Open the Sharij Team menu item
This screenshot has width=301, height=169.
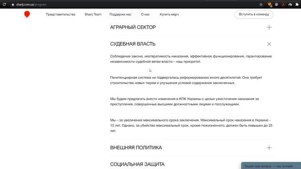(x=93, y=15)
